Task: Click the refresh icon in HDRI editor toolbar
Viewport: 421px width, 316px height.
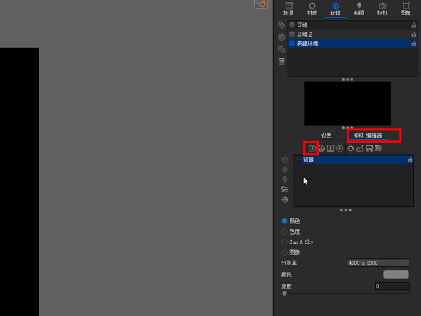Action: coord(350,148)
